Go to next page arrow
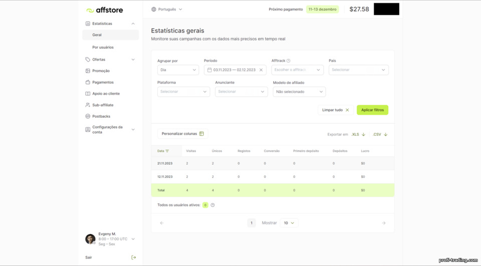The image size is (481, 266). [384, 223]
